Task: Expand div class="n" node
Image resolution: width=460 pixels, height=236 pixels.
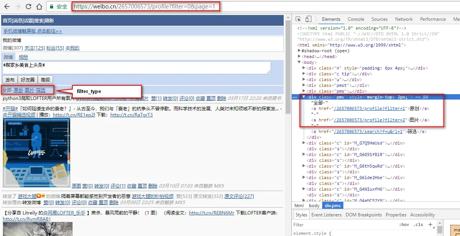Action: (304, 68)
